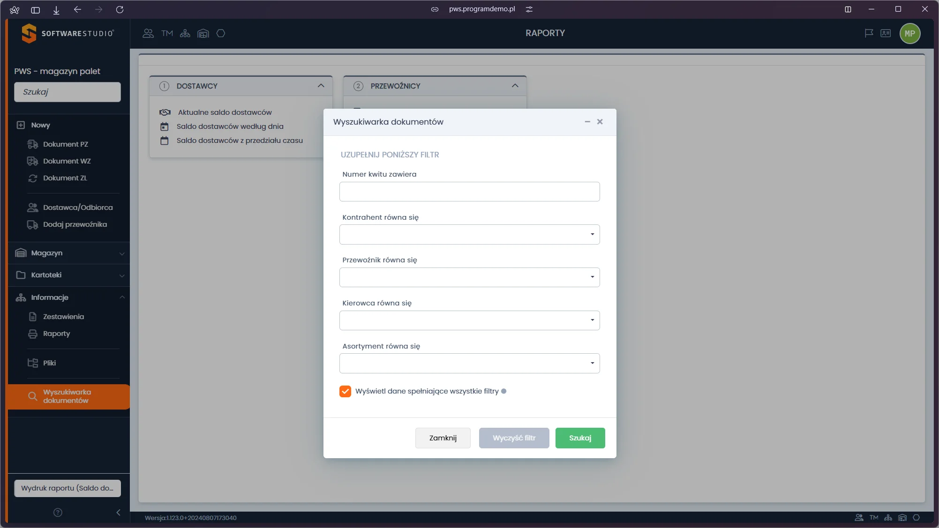The height and width of the screenshot is (528, 939).
Task: Open the Przewoźnik równa się dropdown
Action: (x=469, y=277)
